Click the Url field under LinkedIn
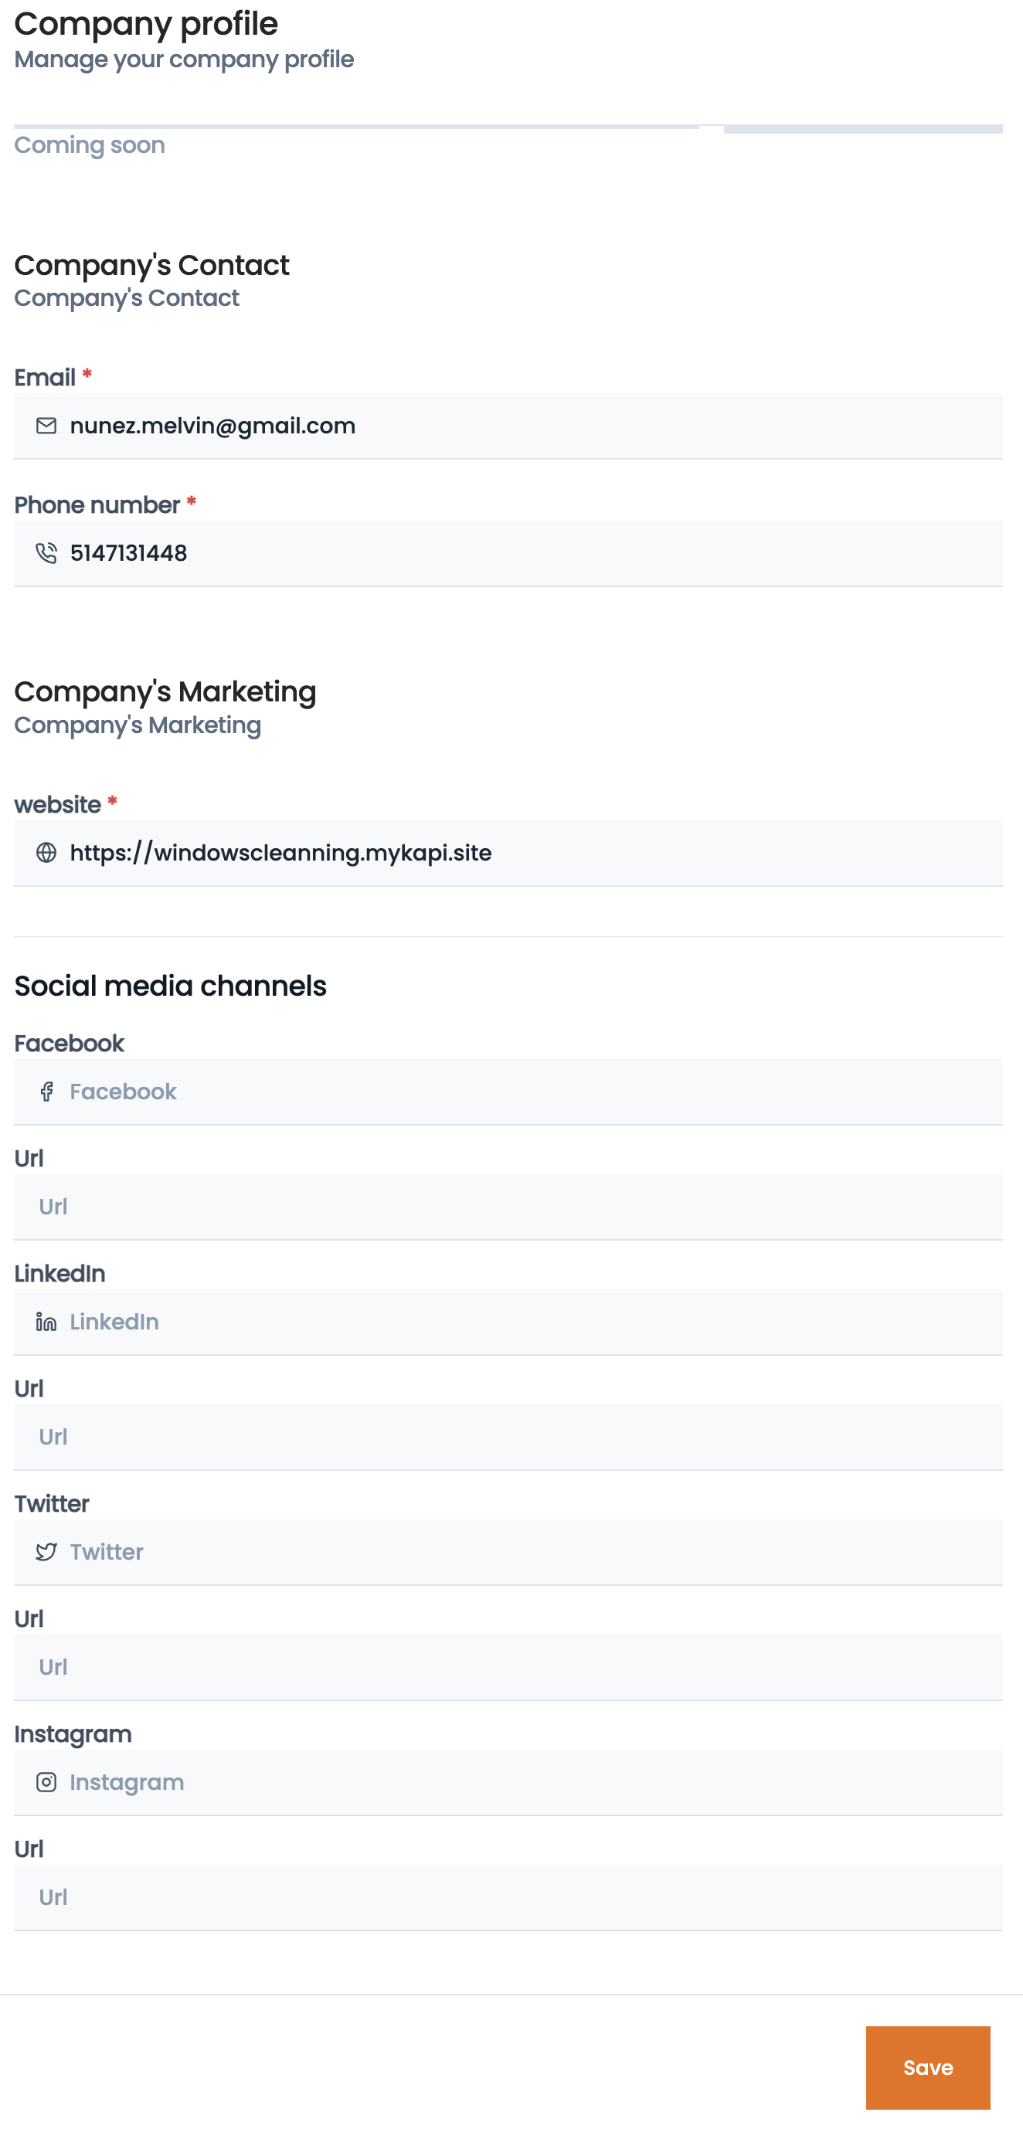Screen dimensions: 1023x2146 click(508, 1437)
